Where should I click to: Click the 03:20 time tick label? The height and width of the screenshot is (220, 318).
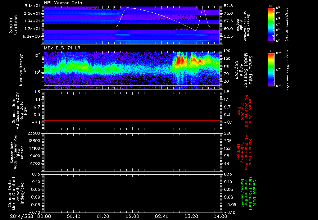(191, 216)
